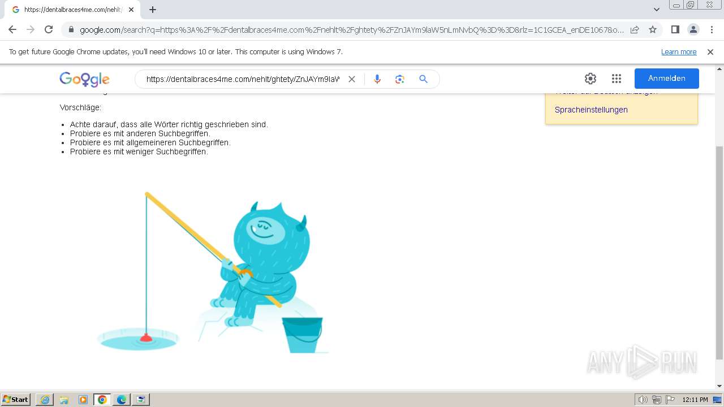Screen dimensions: 724x407
Task: Focus the Google search input field
Action: pos(242,79)
